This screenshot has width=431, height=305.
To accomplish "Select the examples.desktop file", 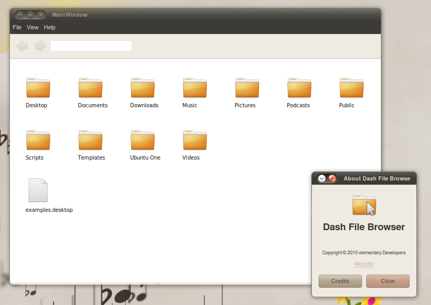I will 38,192.
